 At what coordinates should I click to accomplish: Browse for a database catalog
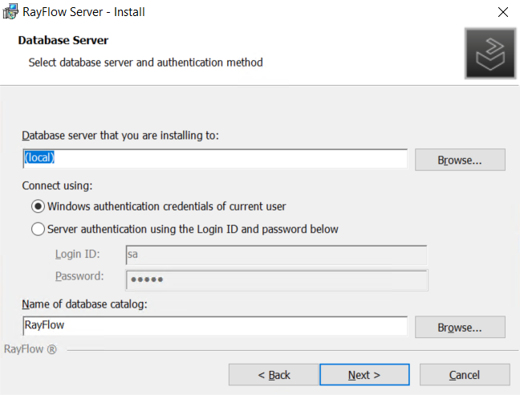coord(460,327)
